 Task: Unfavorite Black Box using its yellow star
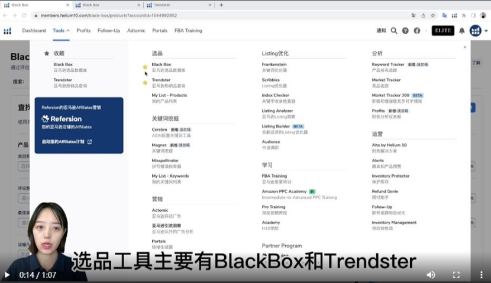pos(145,67)
